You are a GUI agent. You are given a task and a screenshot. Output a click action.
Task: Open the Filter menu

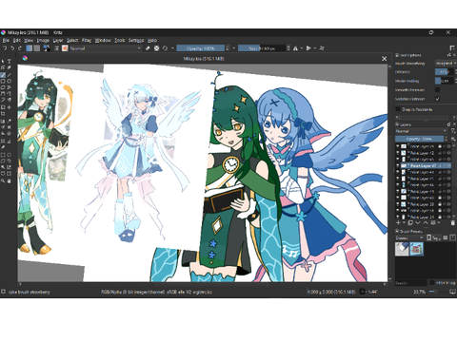pos(87,40)
